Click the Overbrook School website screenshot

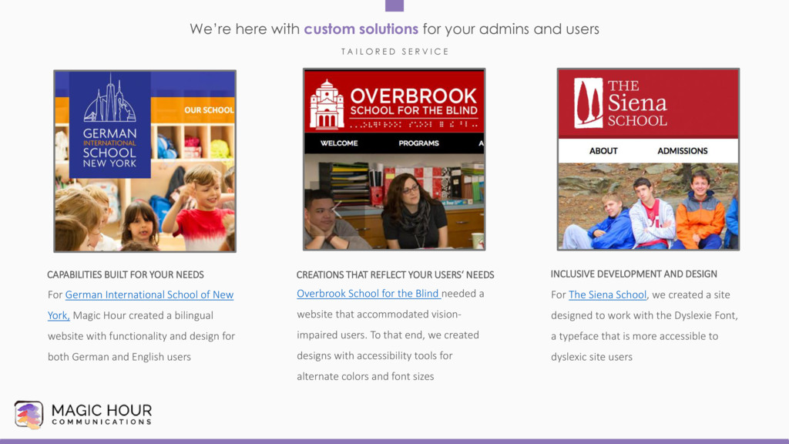[394, 160]
